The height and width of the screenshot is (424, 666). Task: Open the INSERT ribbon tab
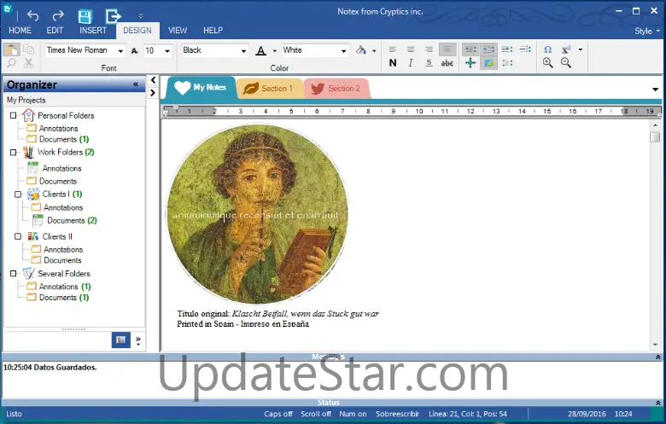coord(93,30)
